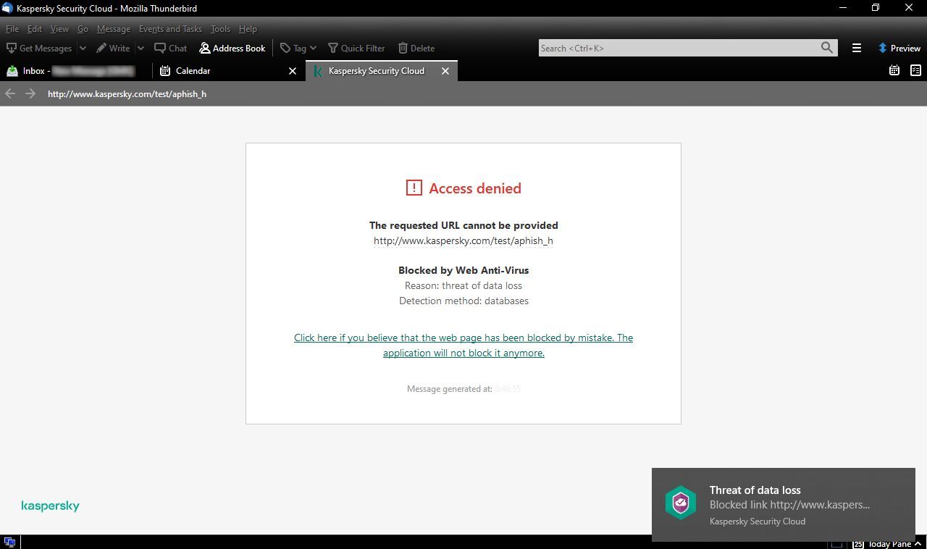Open the Tag dropdown
927x549 pixels.
(298, 49)
